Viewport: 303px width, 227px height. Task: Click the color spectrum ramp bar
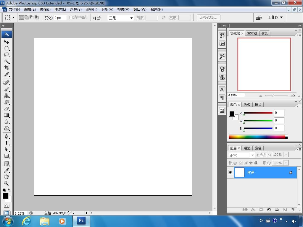click(258, 137)
